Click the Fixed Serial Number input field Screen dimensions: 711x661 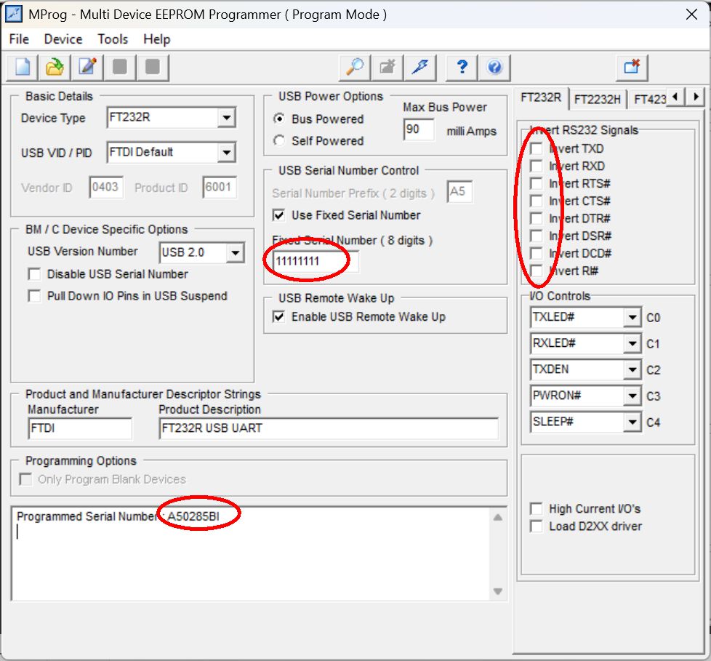coord(316,261)
